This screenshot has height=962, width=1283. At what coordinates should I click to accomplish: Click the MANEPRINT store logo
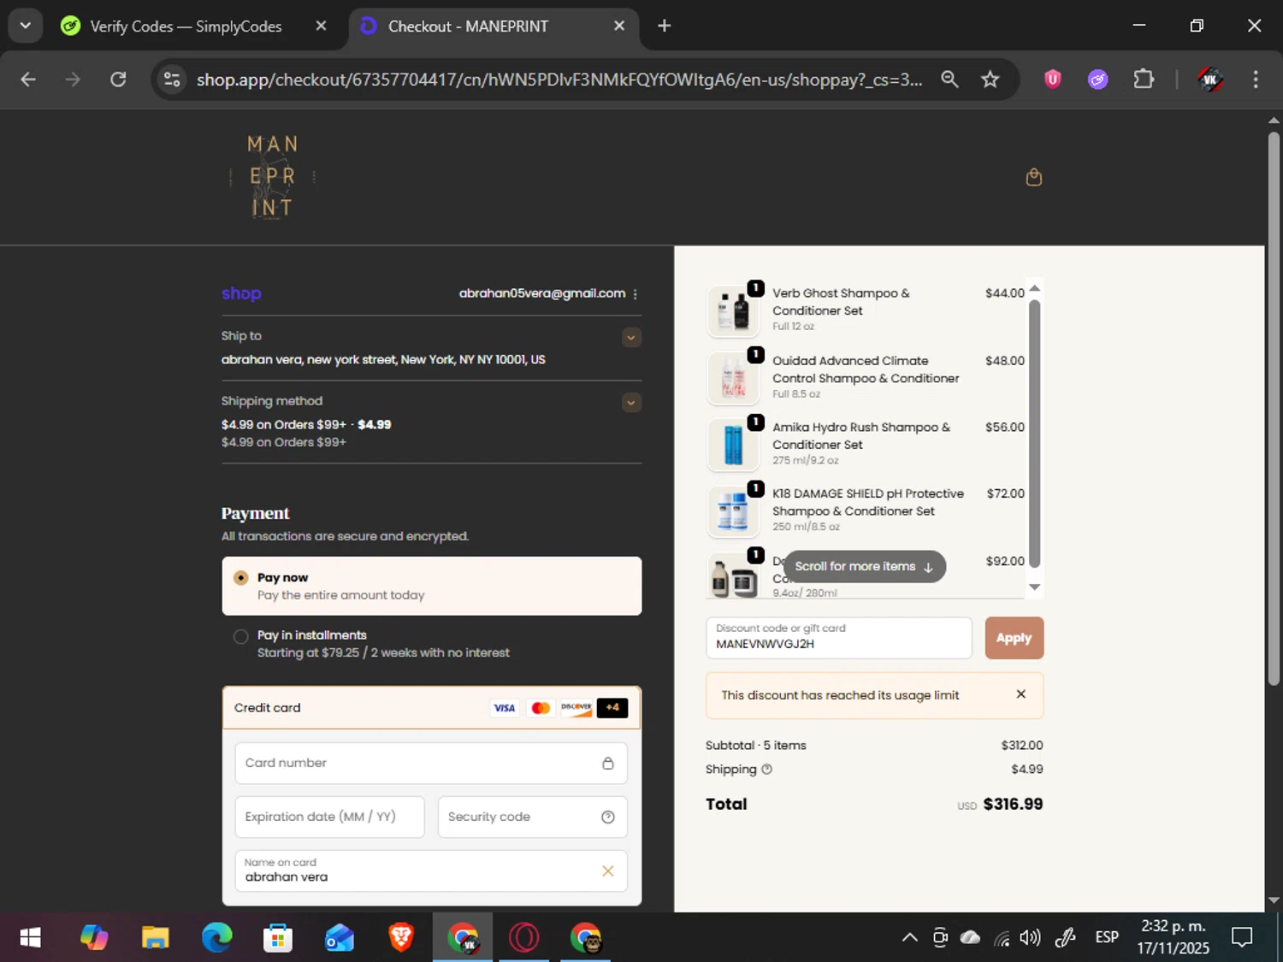272,177
